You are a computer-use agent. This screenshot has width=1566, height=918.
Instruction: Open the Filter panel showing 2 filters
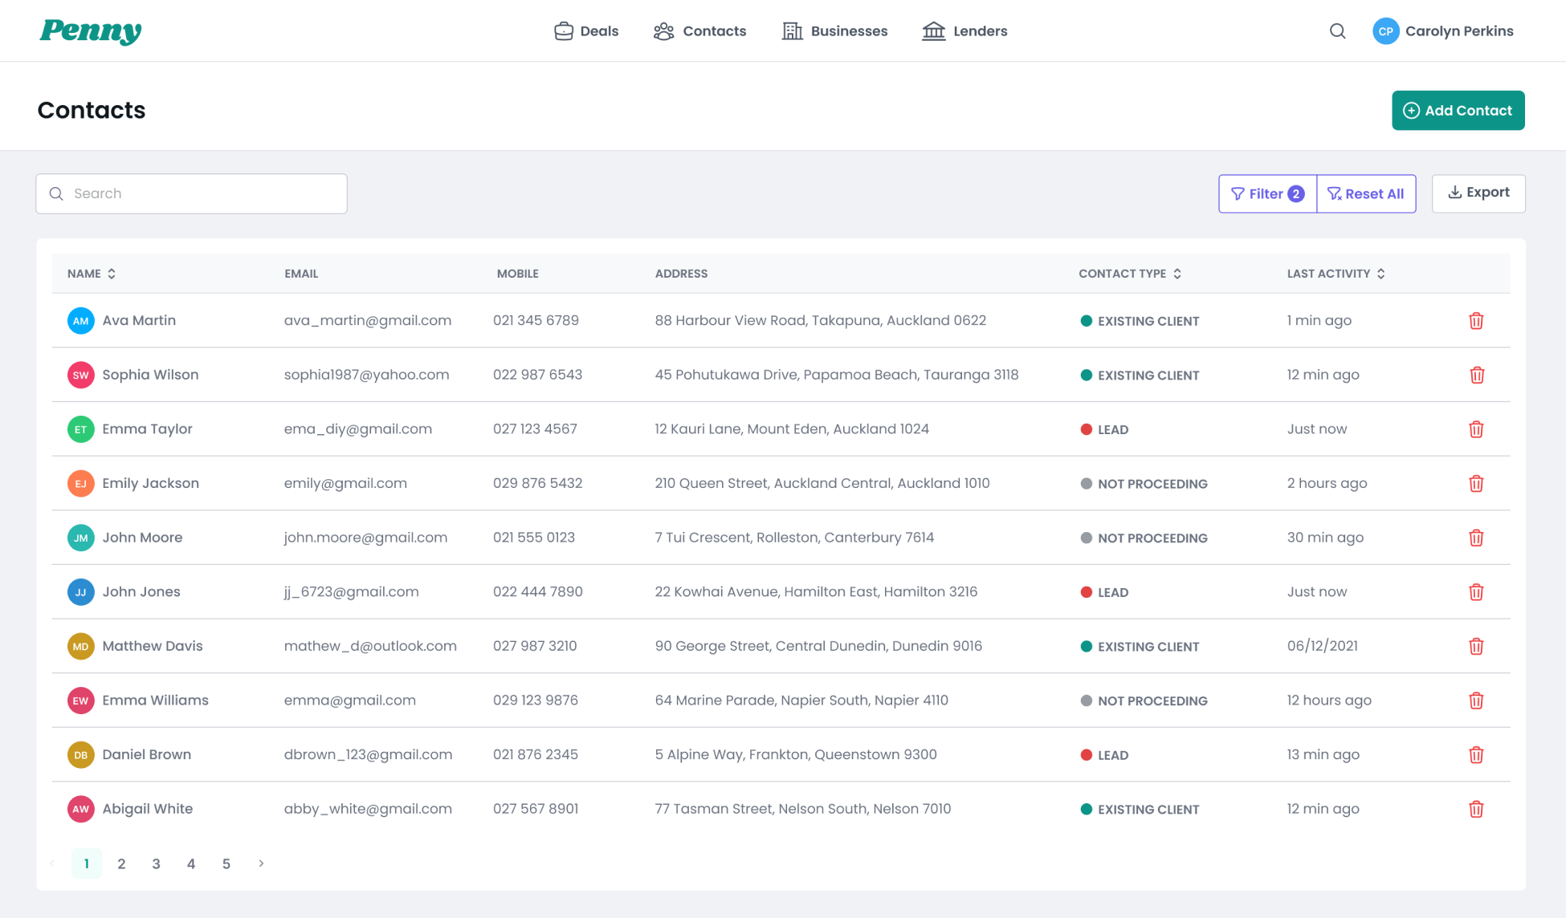pyautogui.click(x=1266, y=193)
